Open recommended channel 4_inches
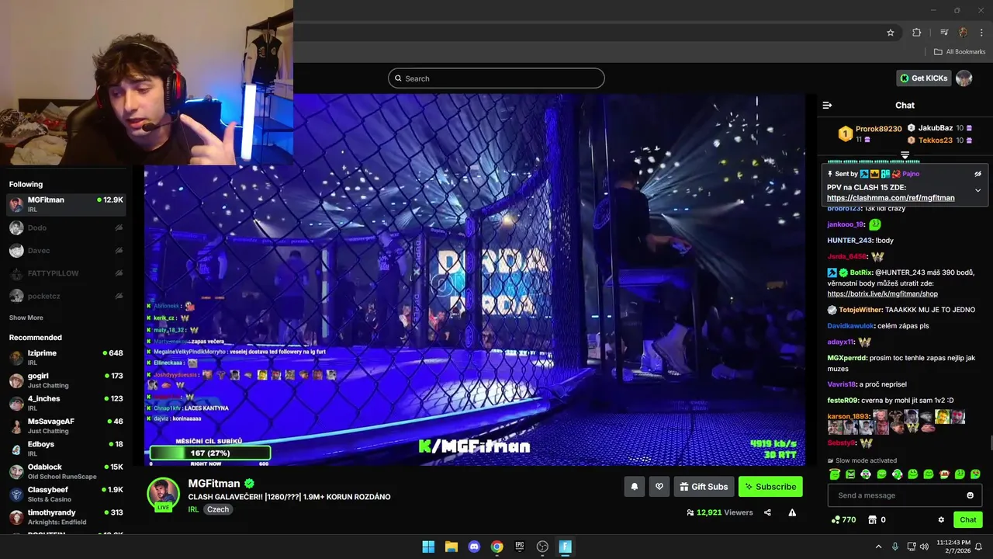This screenshot has width=993, height=559. pyautogui.click(x=66, y=403)
